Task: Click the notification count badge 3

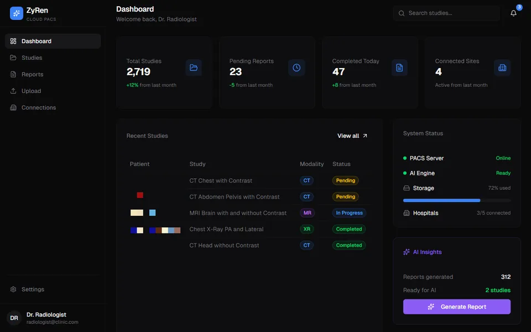Action: (x=519, y=7)
